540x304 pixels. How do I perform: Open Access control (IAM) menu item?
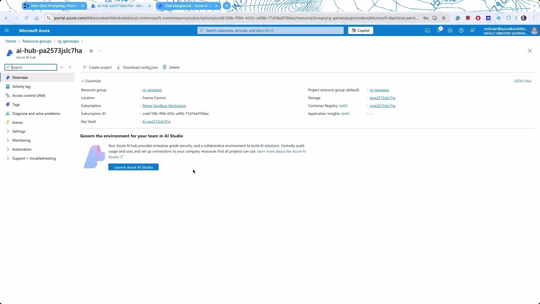(29, 96)
